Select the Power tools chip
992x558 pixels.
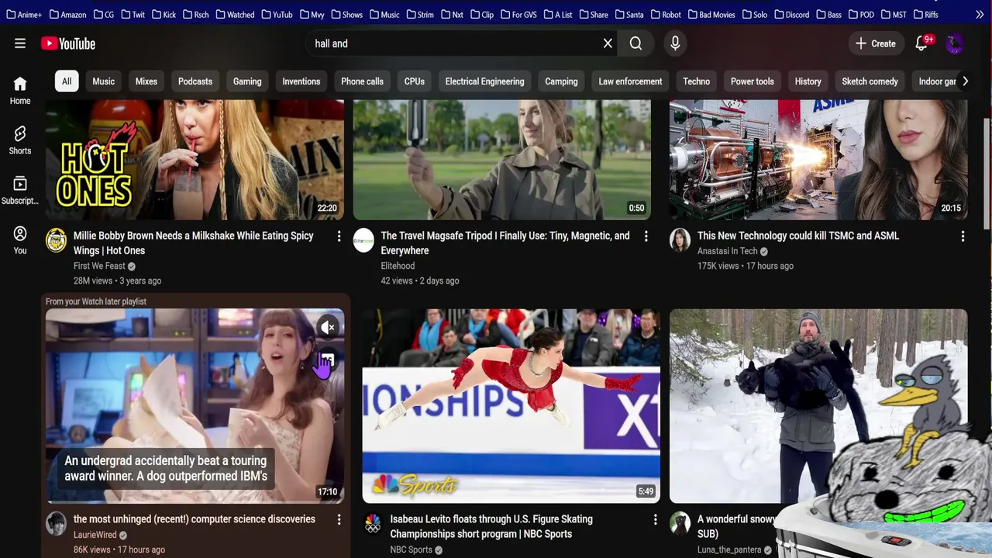click(x=752, y=81)
